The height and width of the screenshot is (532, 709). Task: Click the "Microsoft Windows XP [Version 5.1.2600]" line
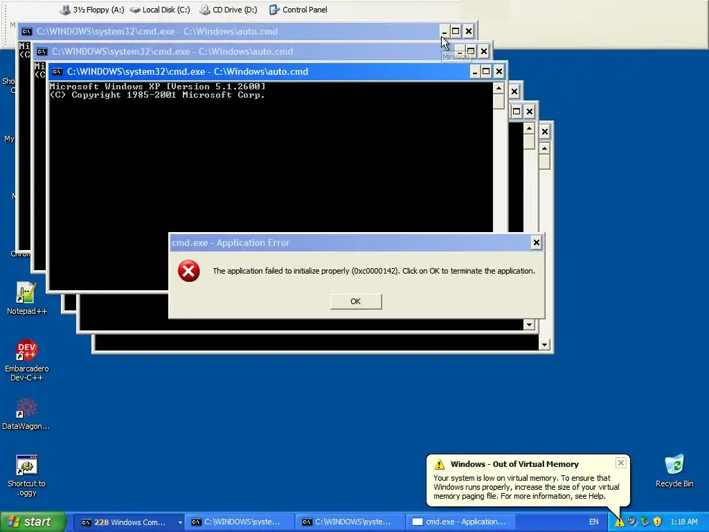pos(157,87)
